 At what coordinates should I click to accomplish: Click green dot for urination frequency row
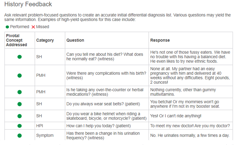[20, 136]
